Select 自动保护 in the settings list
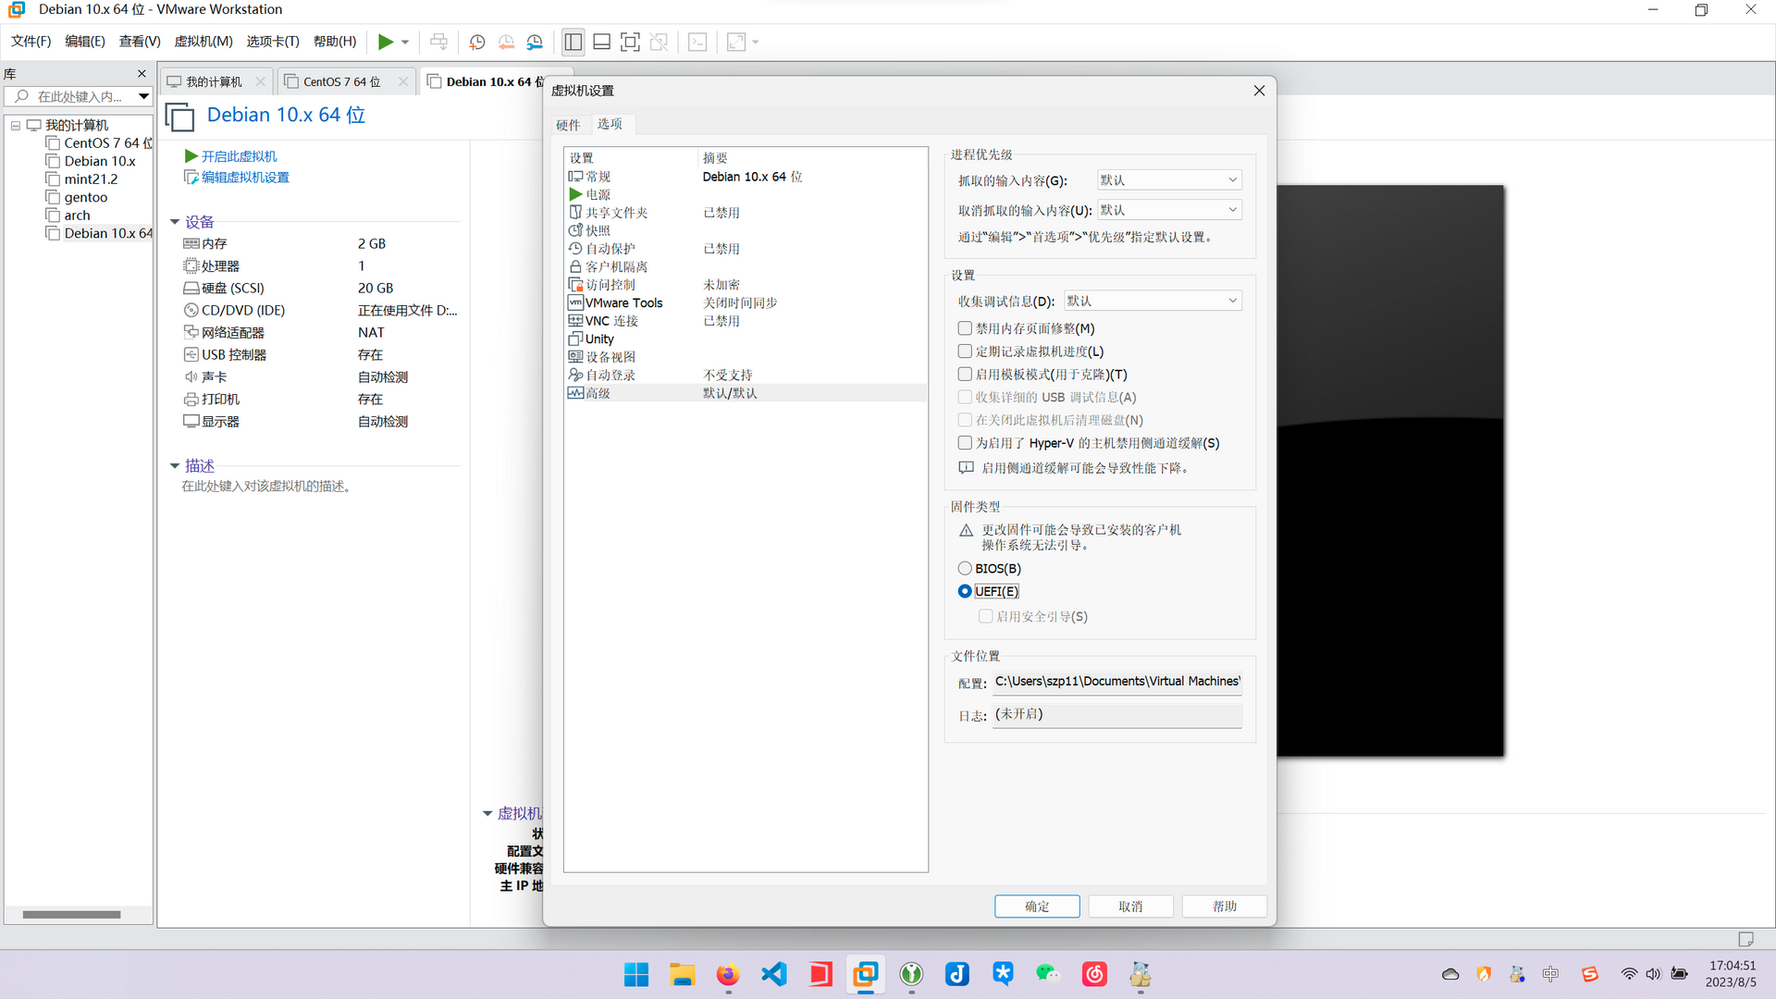This screenshot has height=999, width=1776. (745, 249)
